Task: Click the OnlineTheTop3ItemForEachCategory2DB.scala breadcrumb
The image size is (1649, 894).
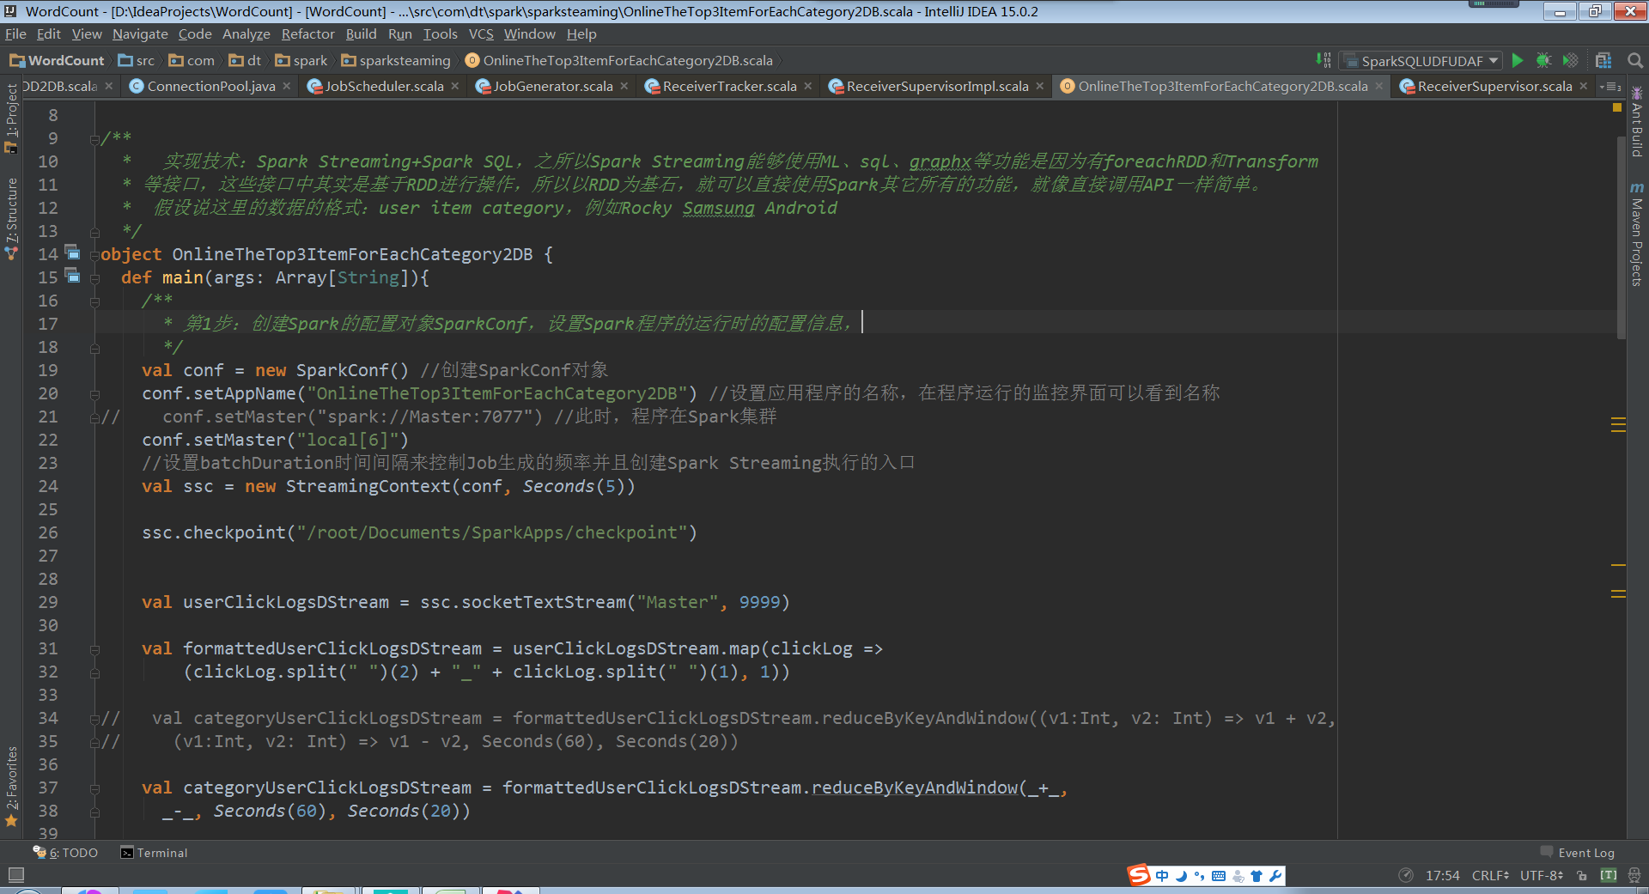Action: point(619,60)
